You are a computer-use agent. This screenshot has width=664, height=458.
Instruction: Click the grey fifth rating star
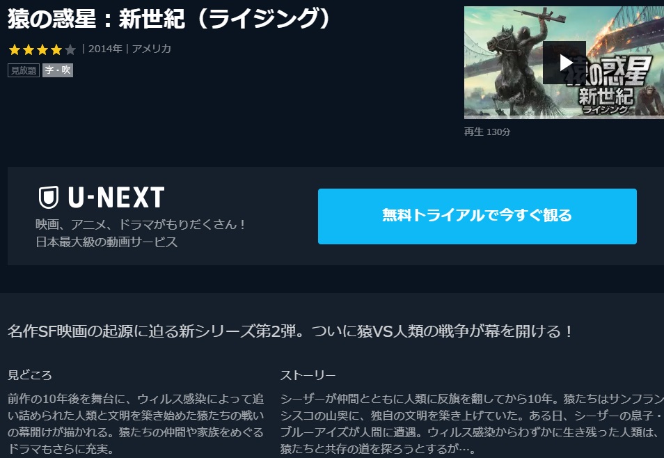point(70,50)
